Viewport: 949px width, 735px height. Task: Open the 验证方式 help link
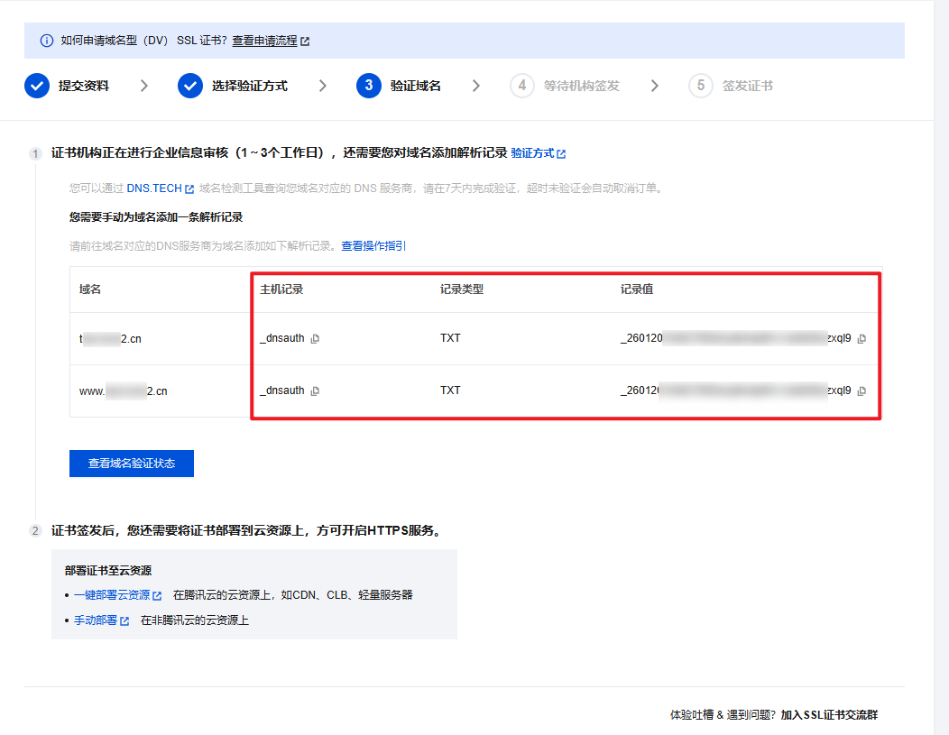(x=532, y=153)
